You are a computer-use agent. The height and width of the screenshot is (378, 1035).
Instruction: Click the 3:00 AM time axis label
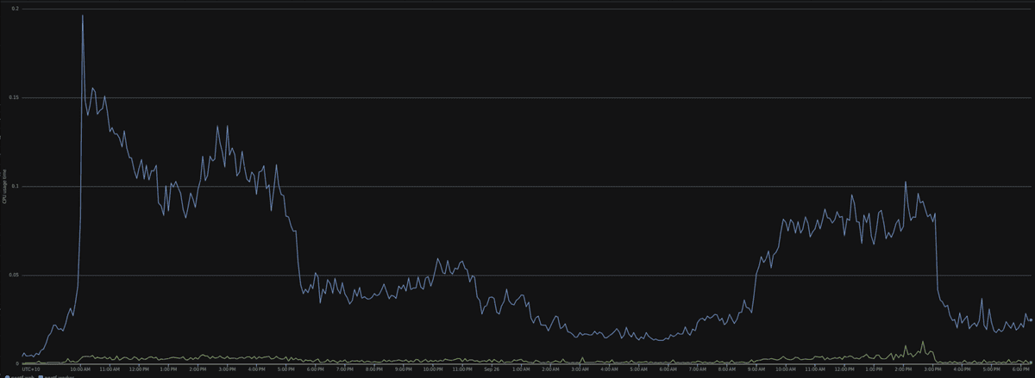point(580,369)
